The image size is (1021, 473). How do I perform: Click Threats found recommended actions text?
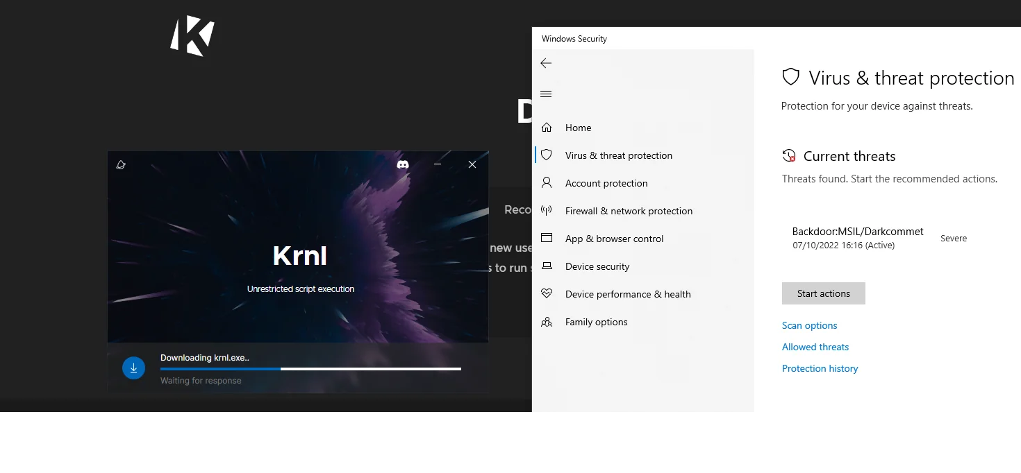click(890, 179)
